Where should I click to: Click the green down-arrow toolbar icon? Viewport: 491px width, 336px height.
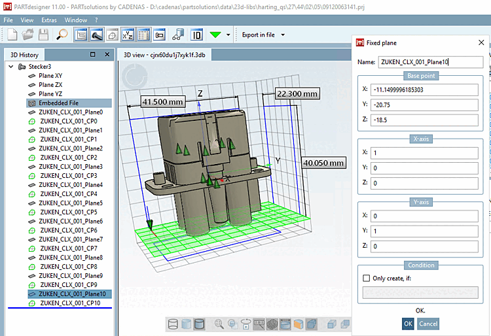216,35
